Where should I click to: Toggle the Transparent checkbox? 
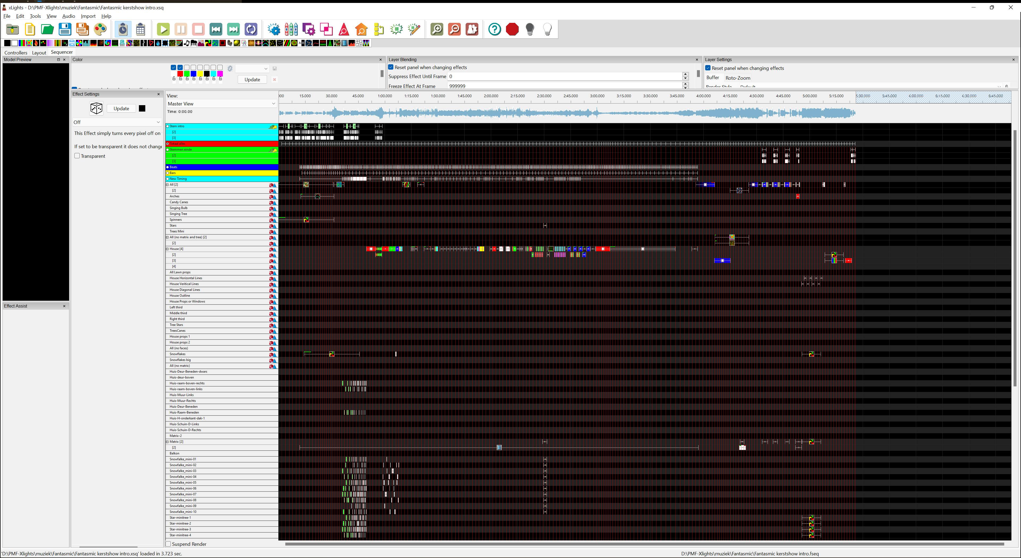click(x=77, y=156)
